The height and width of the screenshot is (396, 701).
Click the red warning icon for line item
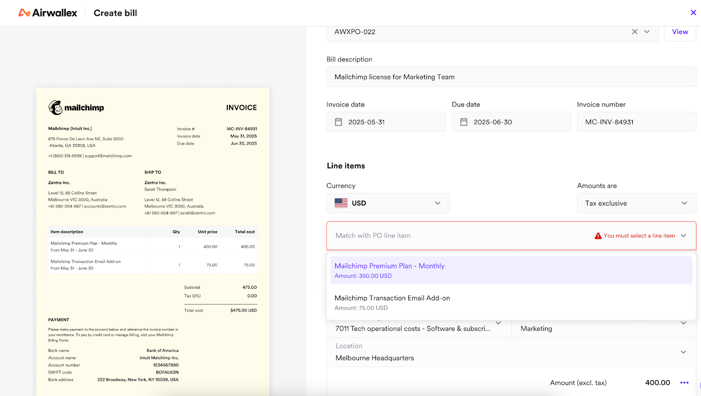point(598,236)
